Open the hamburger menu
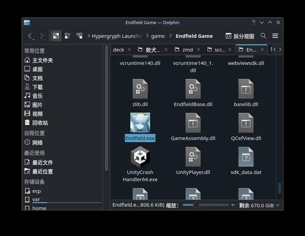Screen dimensions: 305x236 pyautogui.click(x=275, y=36)
